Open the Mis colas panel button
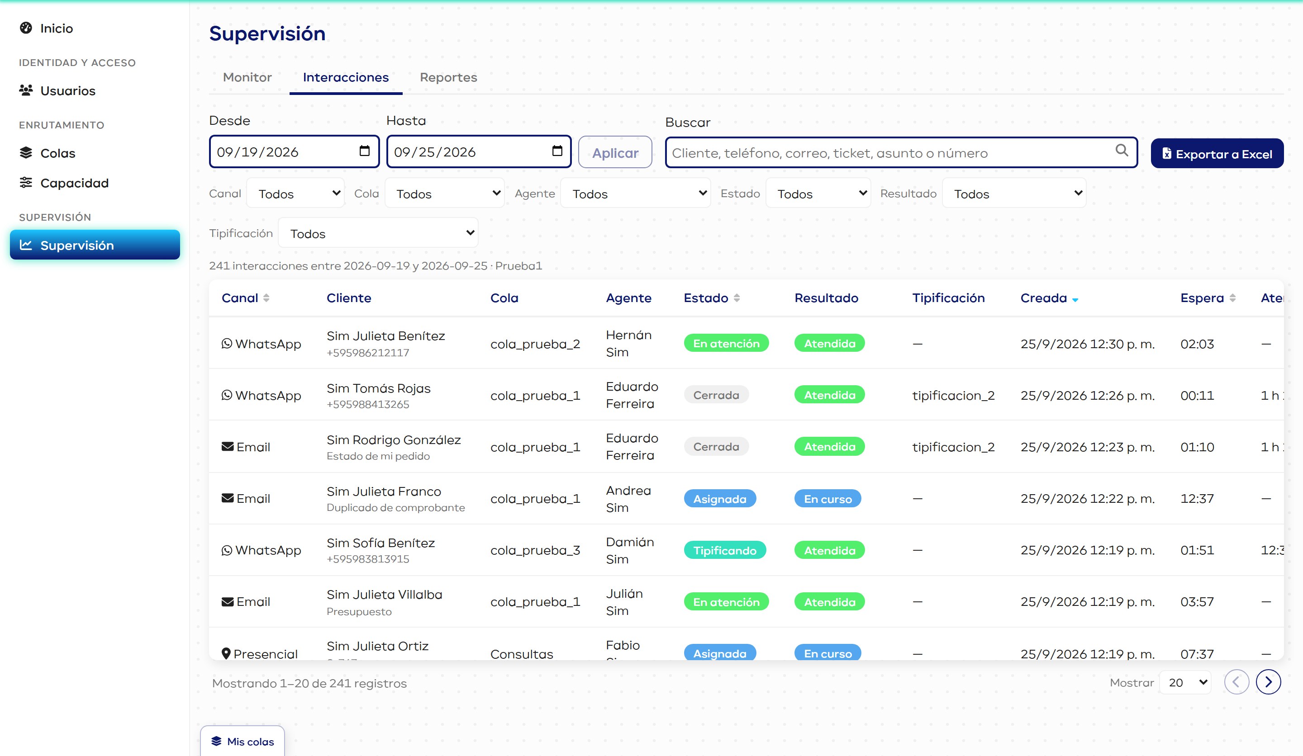 click(243, 741)
